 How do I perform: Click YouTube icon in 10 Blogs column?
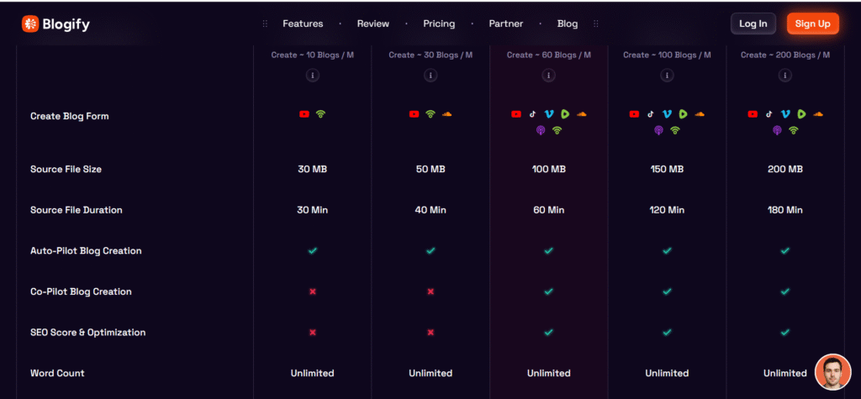pyautogui.click(x=304, y=114)
